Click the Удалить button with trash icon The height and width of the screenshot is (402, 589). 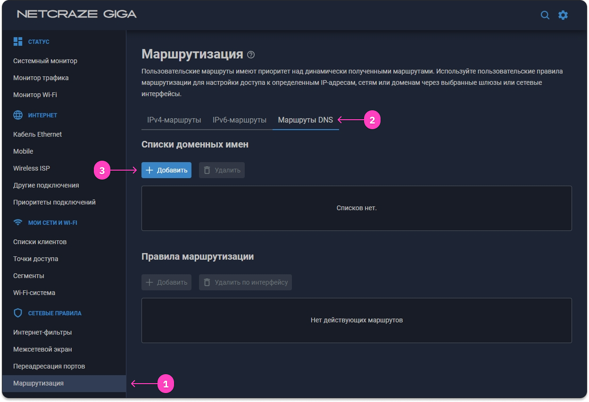pyautogui.click(x=222, y=170)
